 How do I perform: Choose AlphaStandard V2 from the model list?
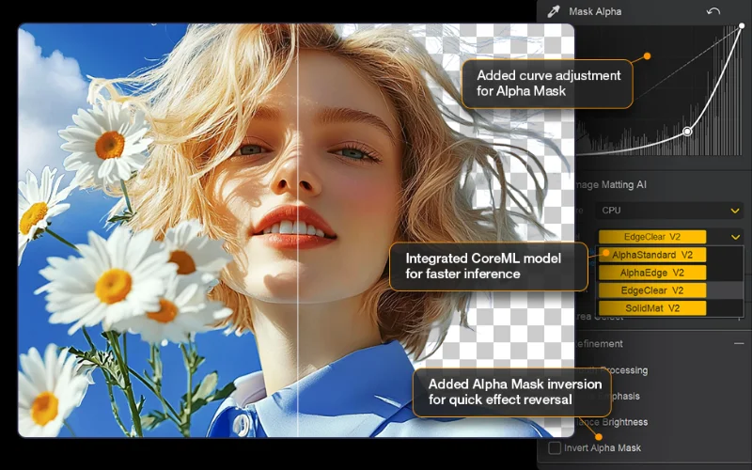(652, 255)
